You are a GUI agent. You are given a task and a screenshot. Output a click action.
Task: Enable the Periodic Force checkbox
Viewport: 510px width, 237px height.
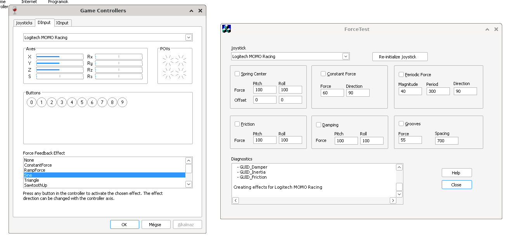click(401, 74)
